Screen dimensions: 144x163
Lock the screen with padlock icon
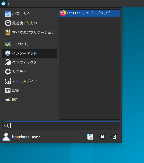pyautogui.click(x=102, y=137)
